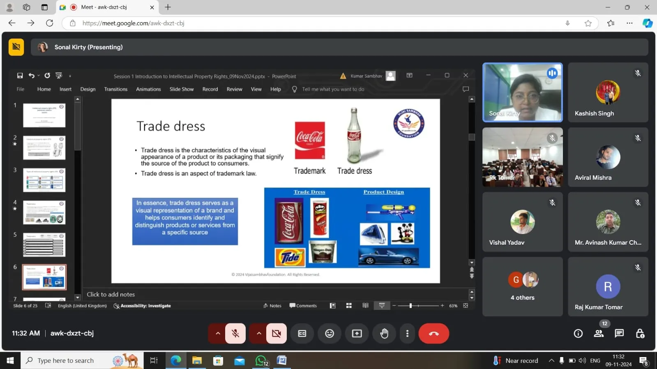The width and height of the screenshot is (657, 369).
Task: Open host controls lock icon
Action: pyautogui.click(x=640, y=333)
